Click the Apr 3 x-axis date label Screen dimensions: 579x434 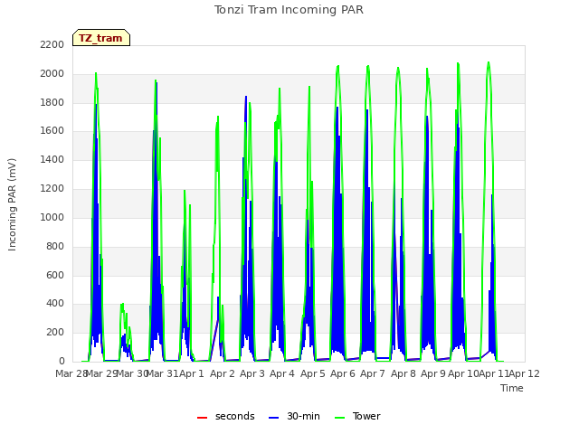252,373
